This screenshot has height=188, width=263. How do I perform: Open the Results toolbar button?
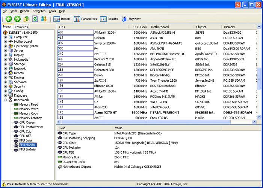[x=109, y=19]
